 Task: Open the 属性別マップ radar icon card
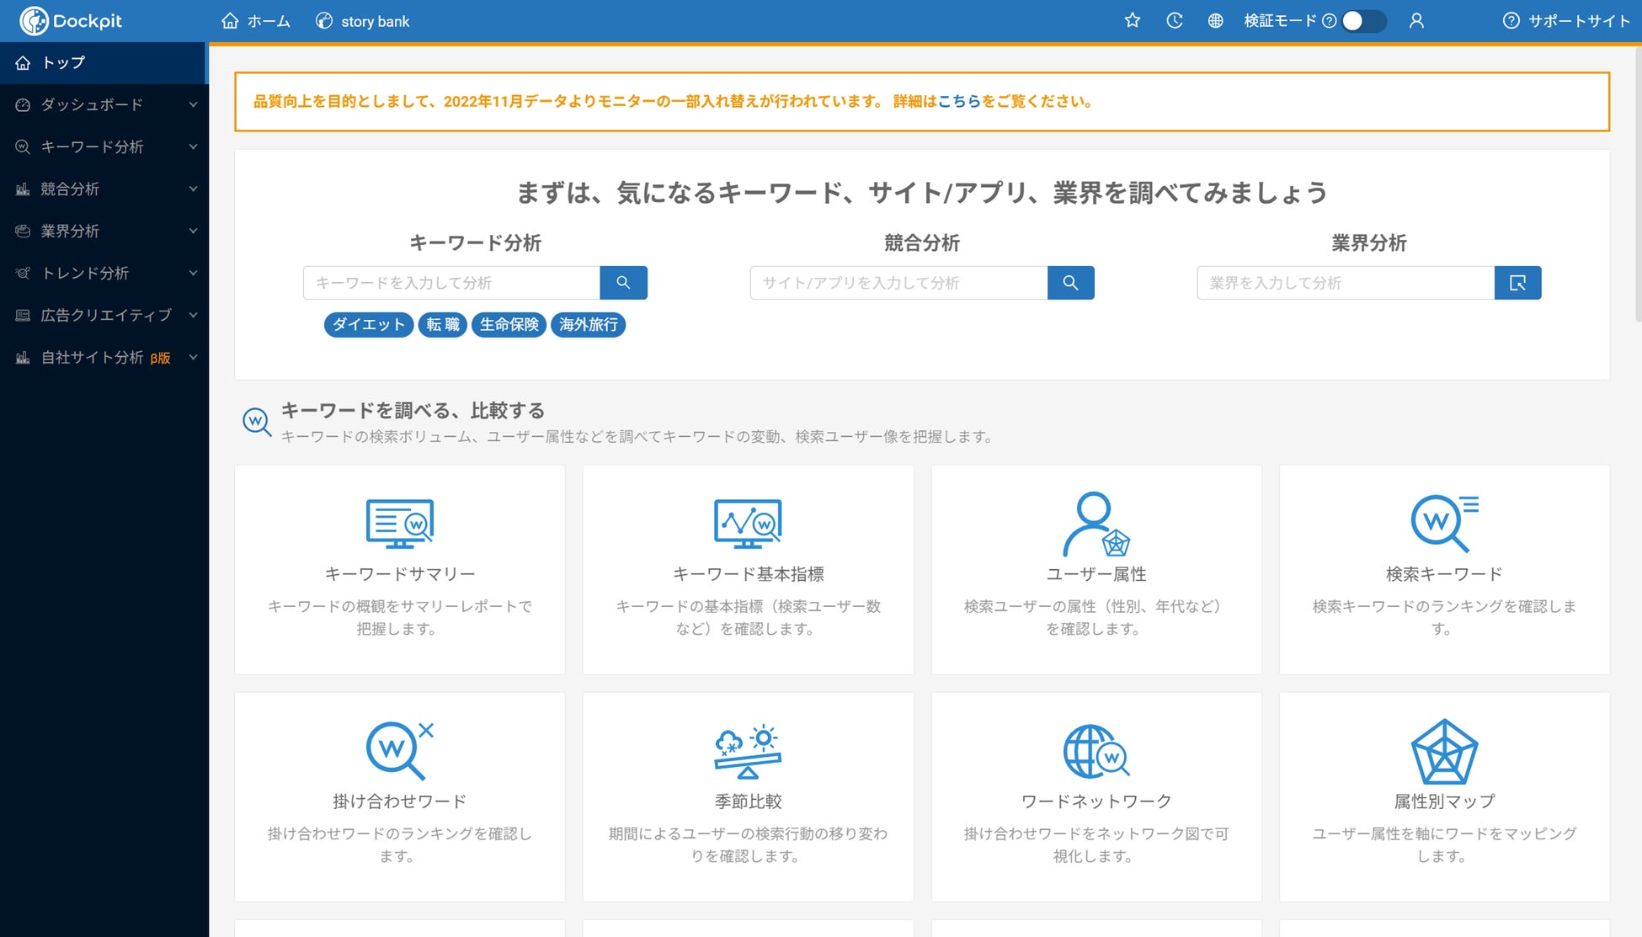click(1444, 751)
